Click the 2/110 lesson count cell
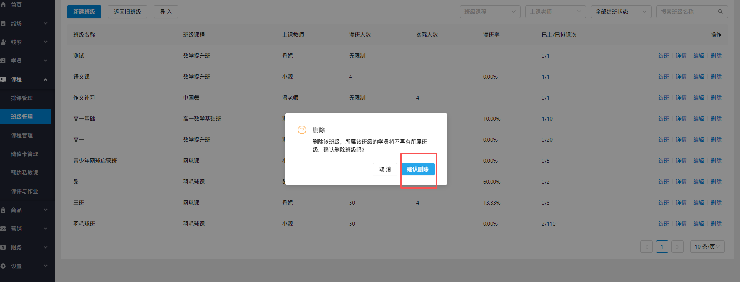 click(x=549, y=224)
